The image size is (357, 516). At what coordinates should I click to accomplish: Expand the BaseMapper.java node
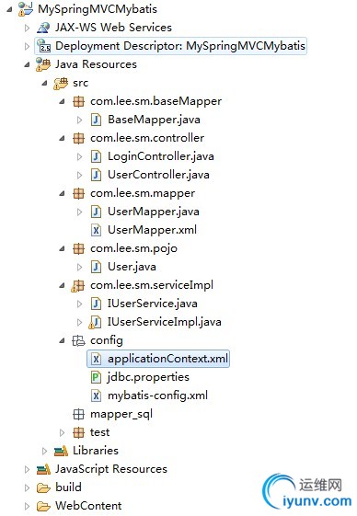(79, 120)
